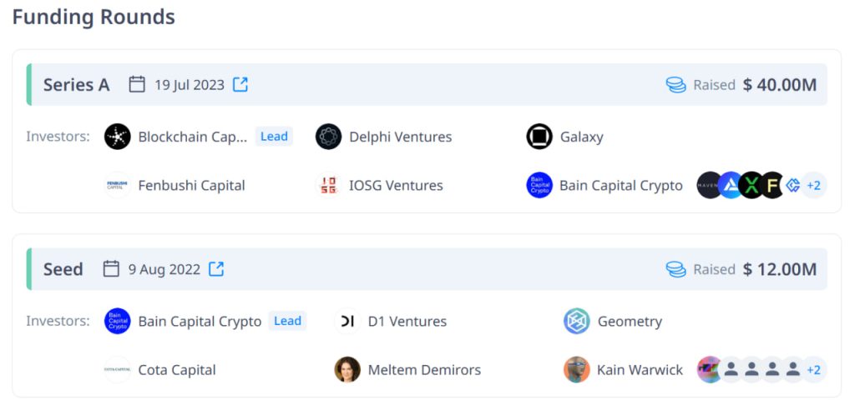The height and width of the screenshot is (405, 855).
Task: Click the $ 40.00M raised amount
Action: pyautogui.click(x=780, y=85)
